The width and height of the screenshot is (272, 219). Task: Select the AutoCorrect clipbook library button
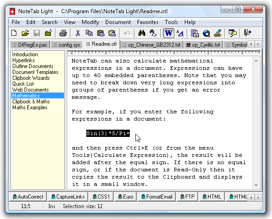pos(28,197)
